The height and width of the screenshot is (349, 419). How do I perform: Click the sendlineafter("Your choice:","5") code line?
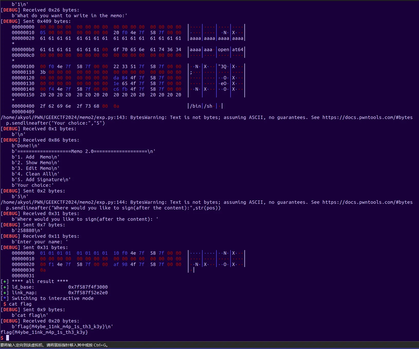pyautogui.click(x=55, y=123)
